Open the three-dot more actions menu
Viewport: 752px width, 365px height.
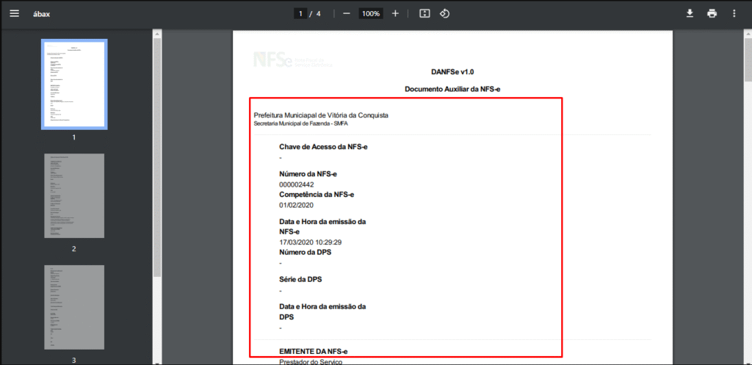[x=734, y=14]
